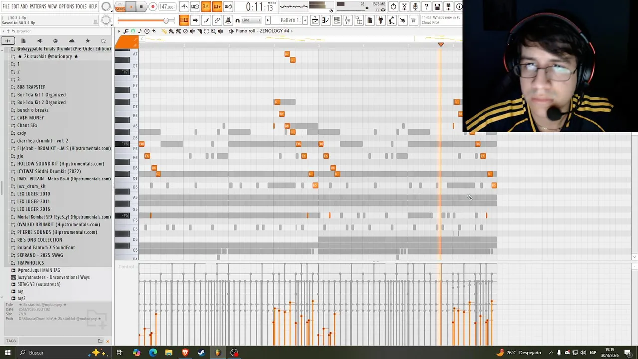Image resolution: width=638 pixels, height=359 pixels.
Task: Open the Channel rack icon
Action: point(337,20)
